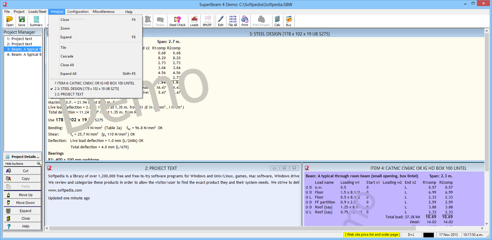Click the www.softpedia.com text

point(65,190)
